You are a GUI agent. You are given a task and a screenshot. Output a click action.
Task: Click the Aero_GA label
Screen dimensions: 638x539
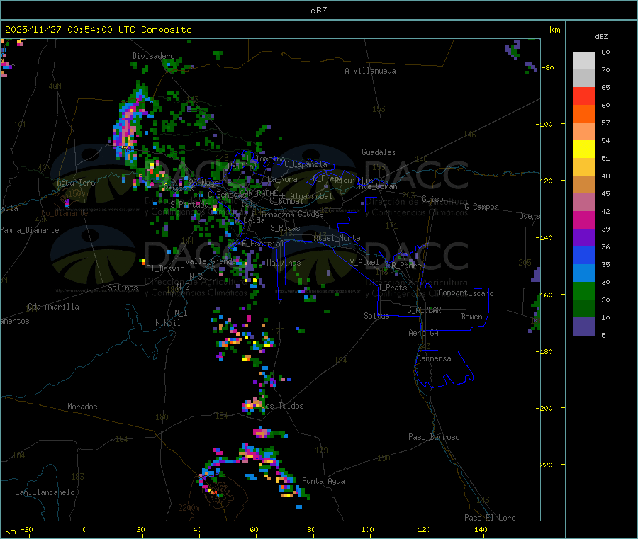pos(424,333)
